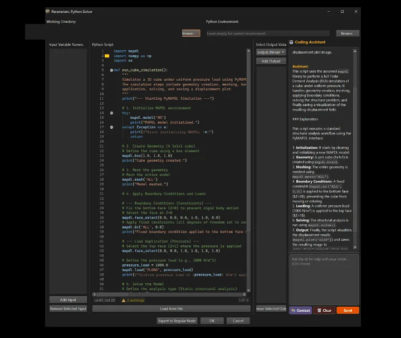Click assistant chat scrollbar up arrow
Image resolution: width=401 pixels, height=338 pixels.
point(355,51)
